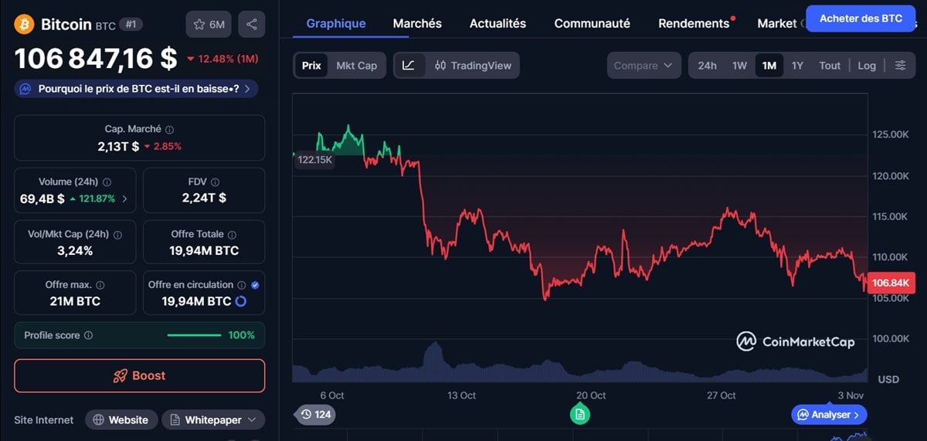Open the Actualités tab
This screenshot has height=441, width=927.
(x=497, y=23)
